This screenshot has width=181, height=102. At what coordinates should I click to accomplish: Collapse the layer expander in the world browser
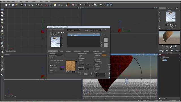pyautogui.click(x=160, y=55)
